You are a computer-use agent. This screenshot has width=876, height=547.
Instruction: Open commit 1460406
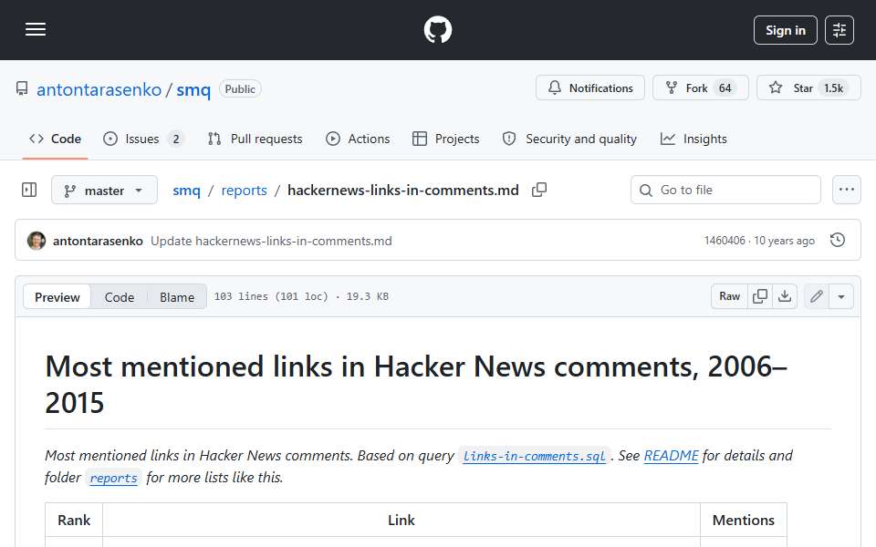tap(725, 241)
